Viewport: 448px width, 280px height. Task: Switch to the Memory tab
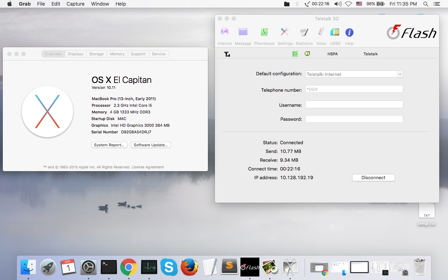pos(117,54)
